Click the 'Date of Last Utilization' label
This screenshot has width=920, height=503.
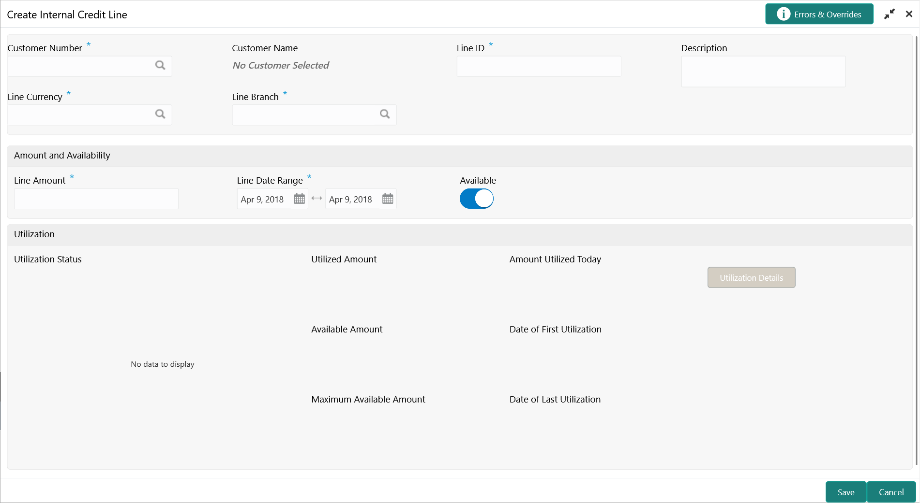pos(555,399)
